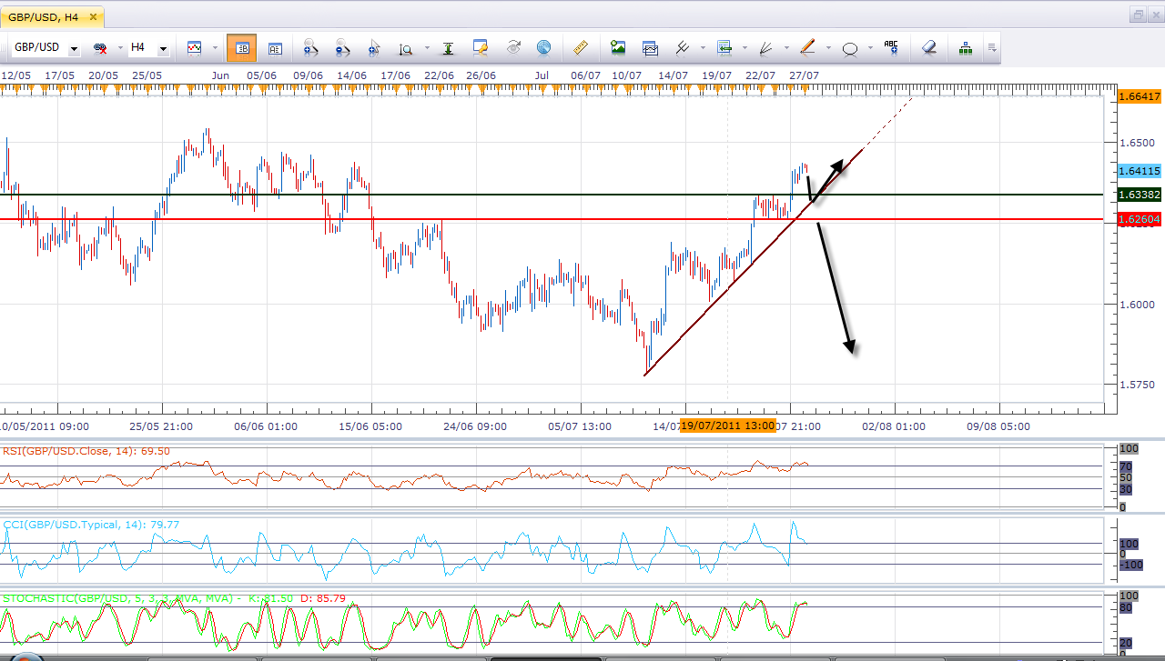This screenshot has height=661, width=1165.
Task: Expand the pencil line options arrow
Action: [x=827, y=48]
